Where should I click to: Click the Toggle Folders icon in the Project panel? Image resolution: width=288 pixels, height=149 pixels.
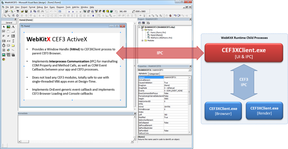coord(148,23)
